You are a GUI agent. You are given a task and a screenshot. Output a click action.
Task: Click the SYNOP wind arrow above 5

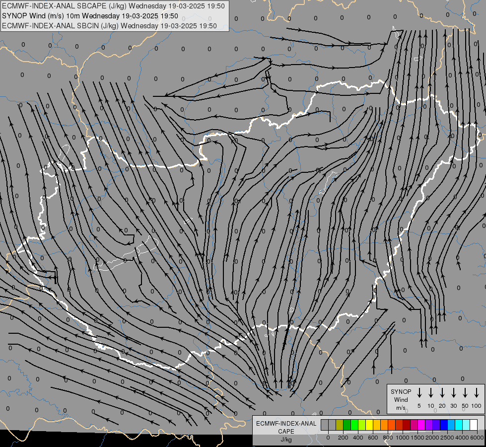(419, 392)
